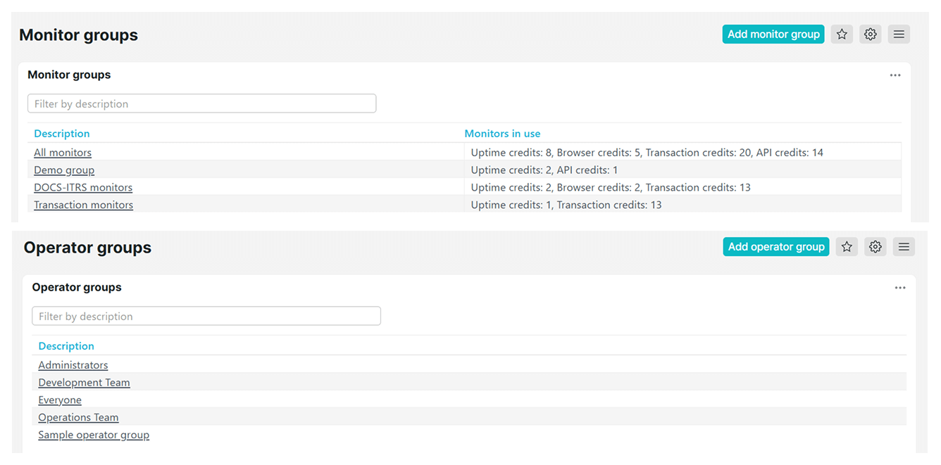The height and width of the screenshot is (465, 941).
Task: Click the star icon next to Add monitor group
Action: (x=842, y=34)
